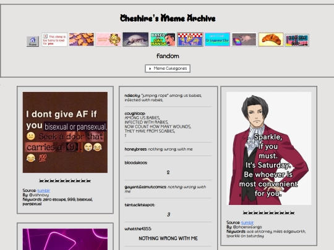
Task: Open the croissant stamp
Action: [271, 40]
